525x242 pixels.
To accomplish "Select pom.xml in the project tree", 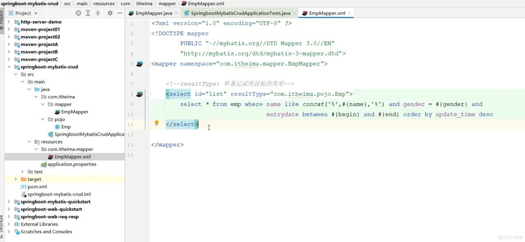I will [x=37, y=187].
